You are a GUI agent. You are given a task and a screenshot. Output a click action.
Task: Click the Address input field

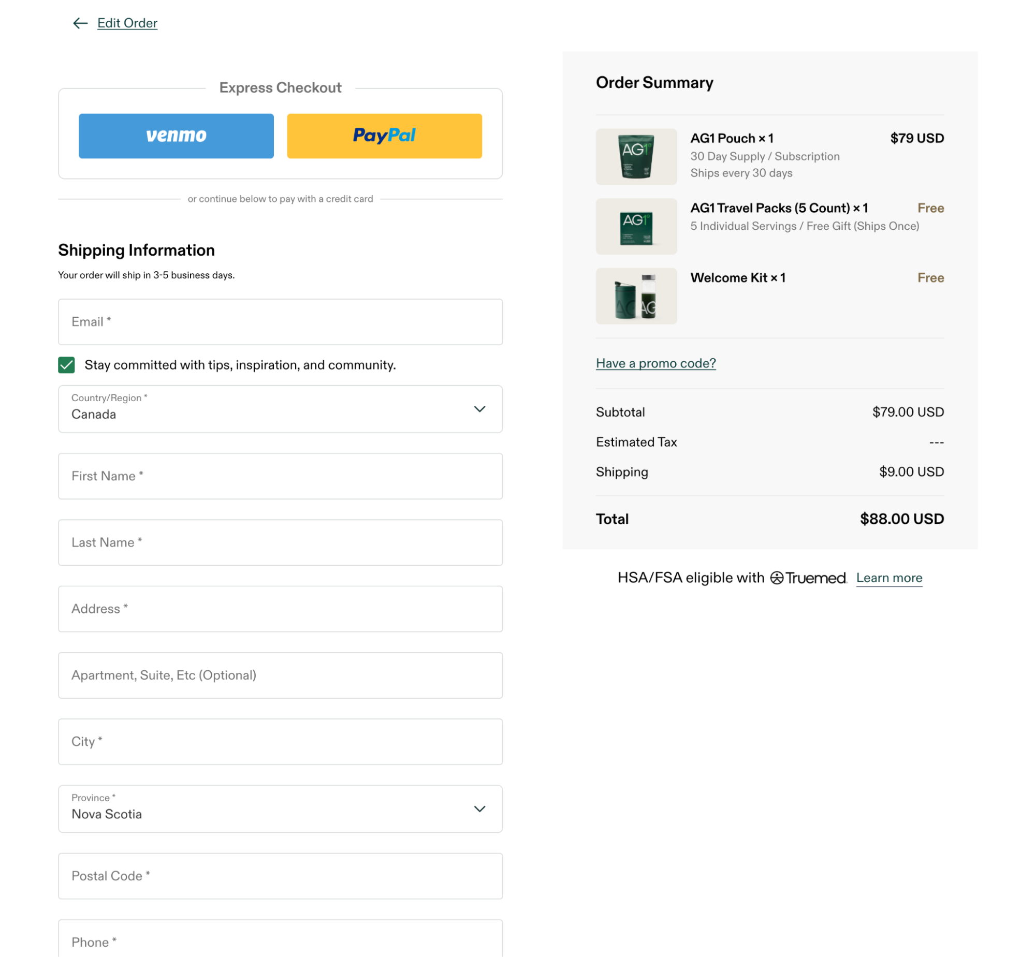280,609
